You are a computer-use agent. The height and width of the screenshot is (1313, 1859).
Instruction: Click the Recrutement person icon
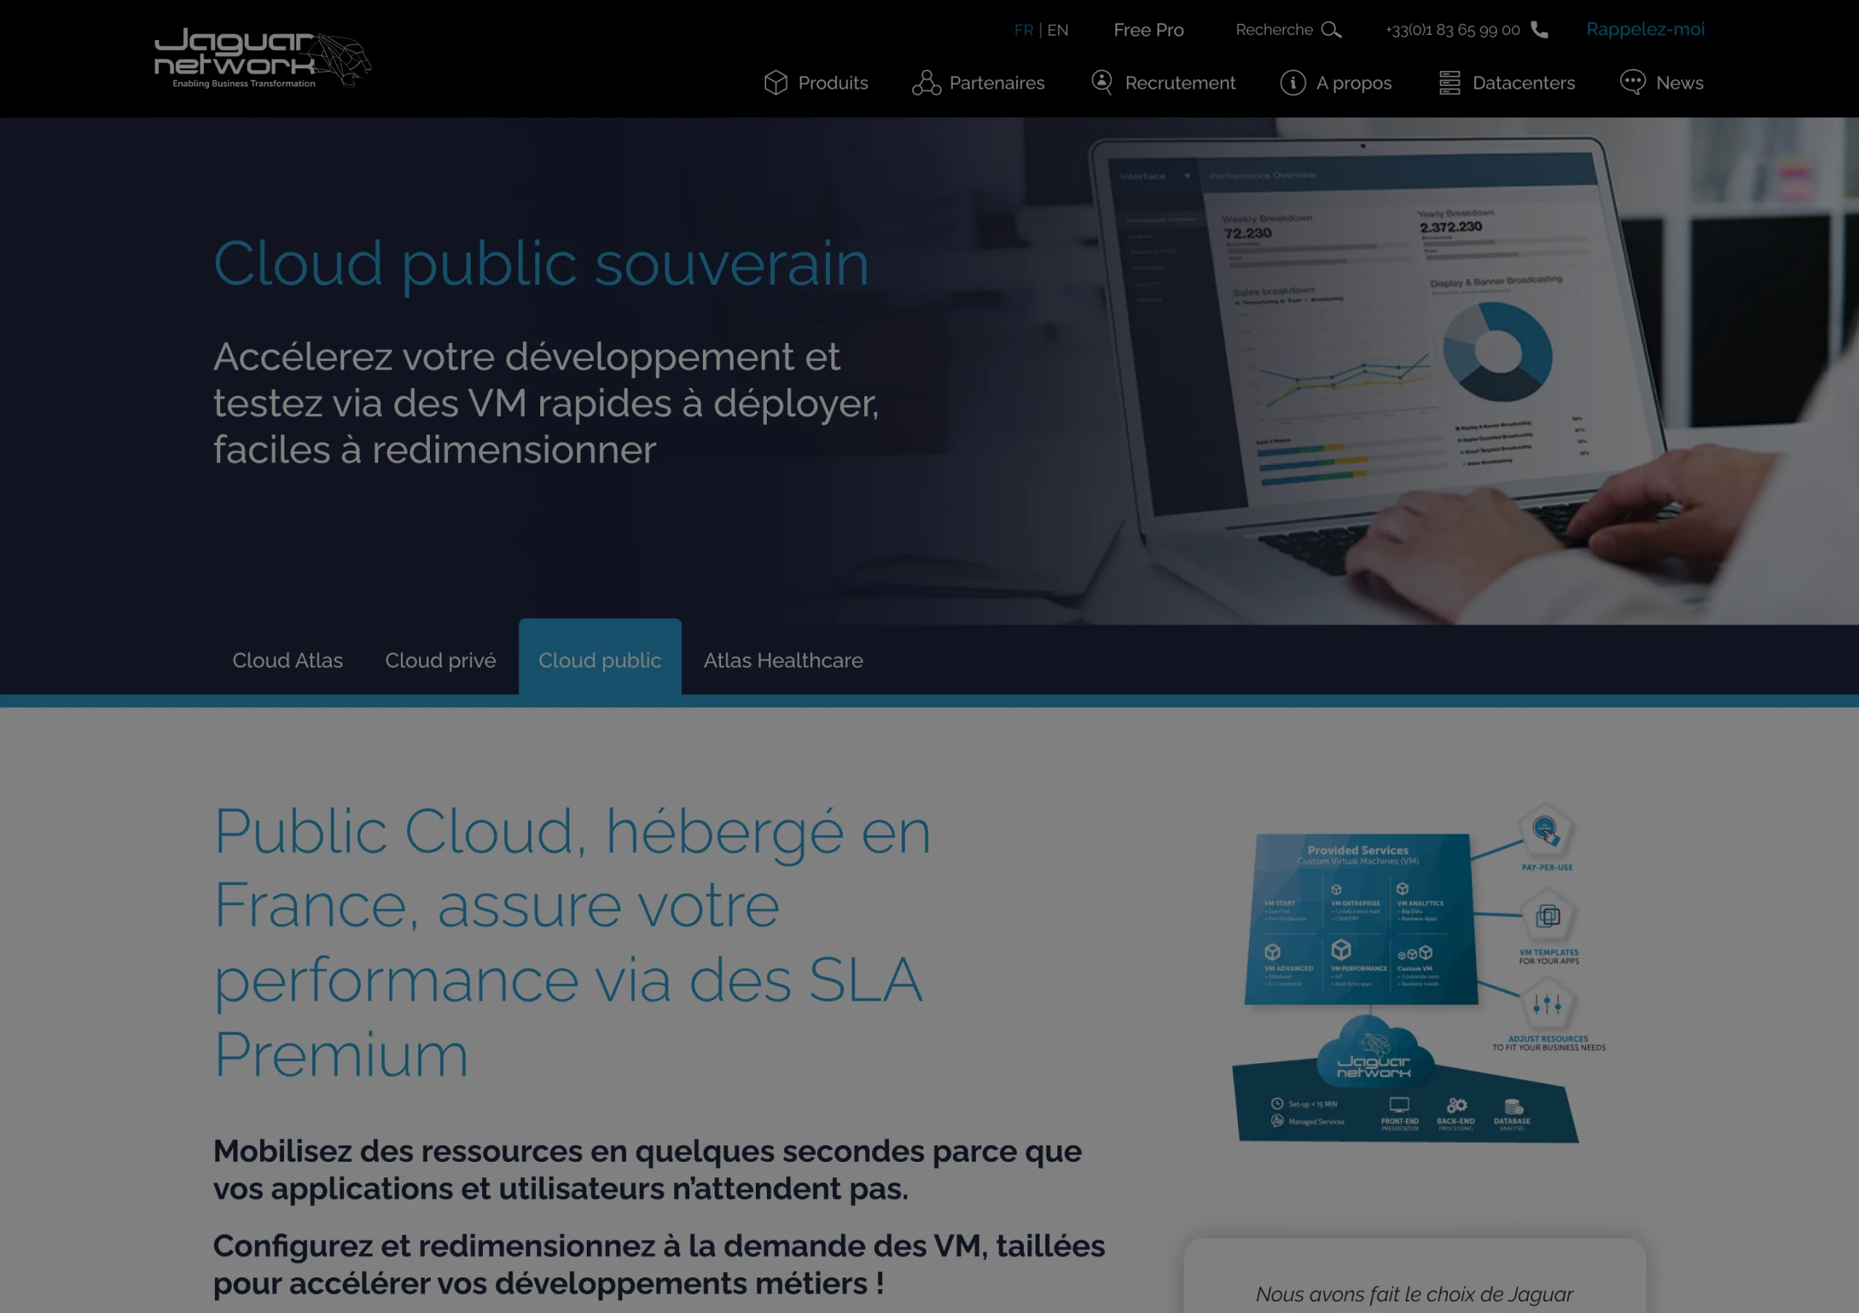click(1101, 83)
